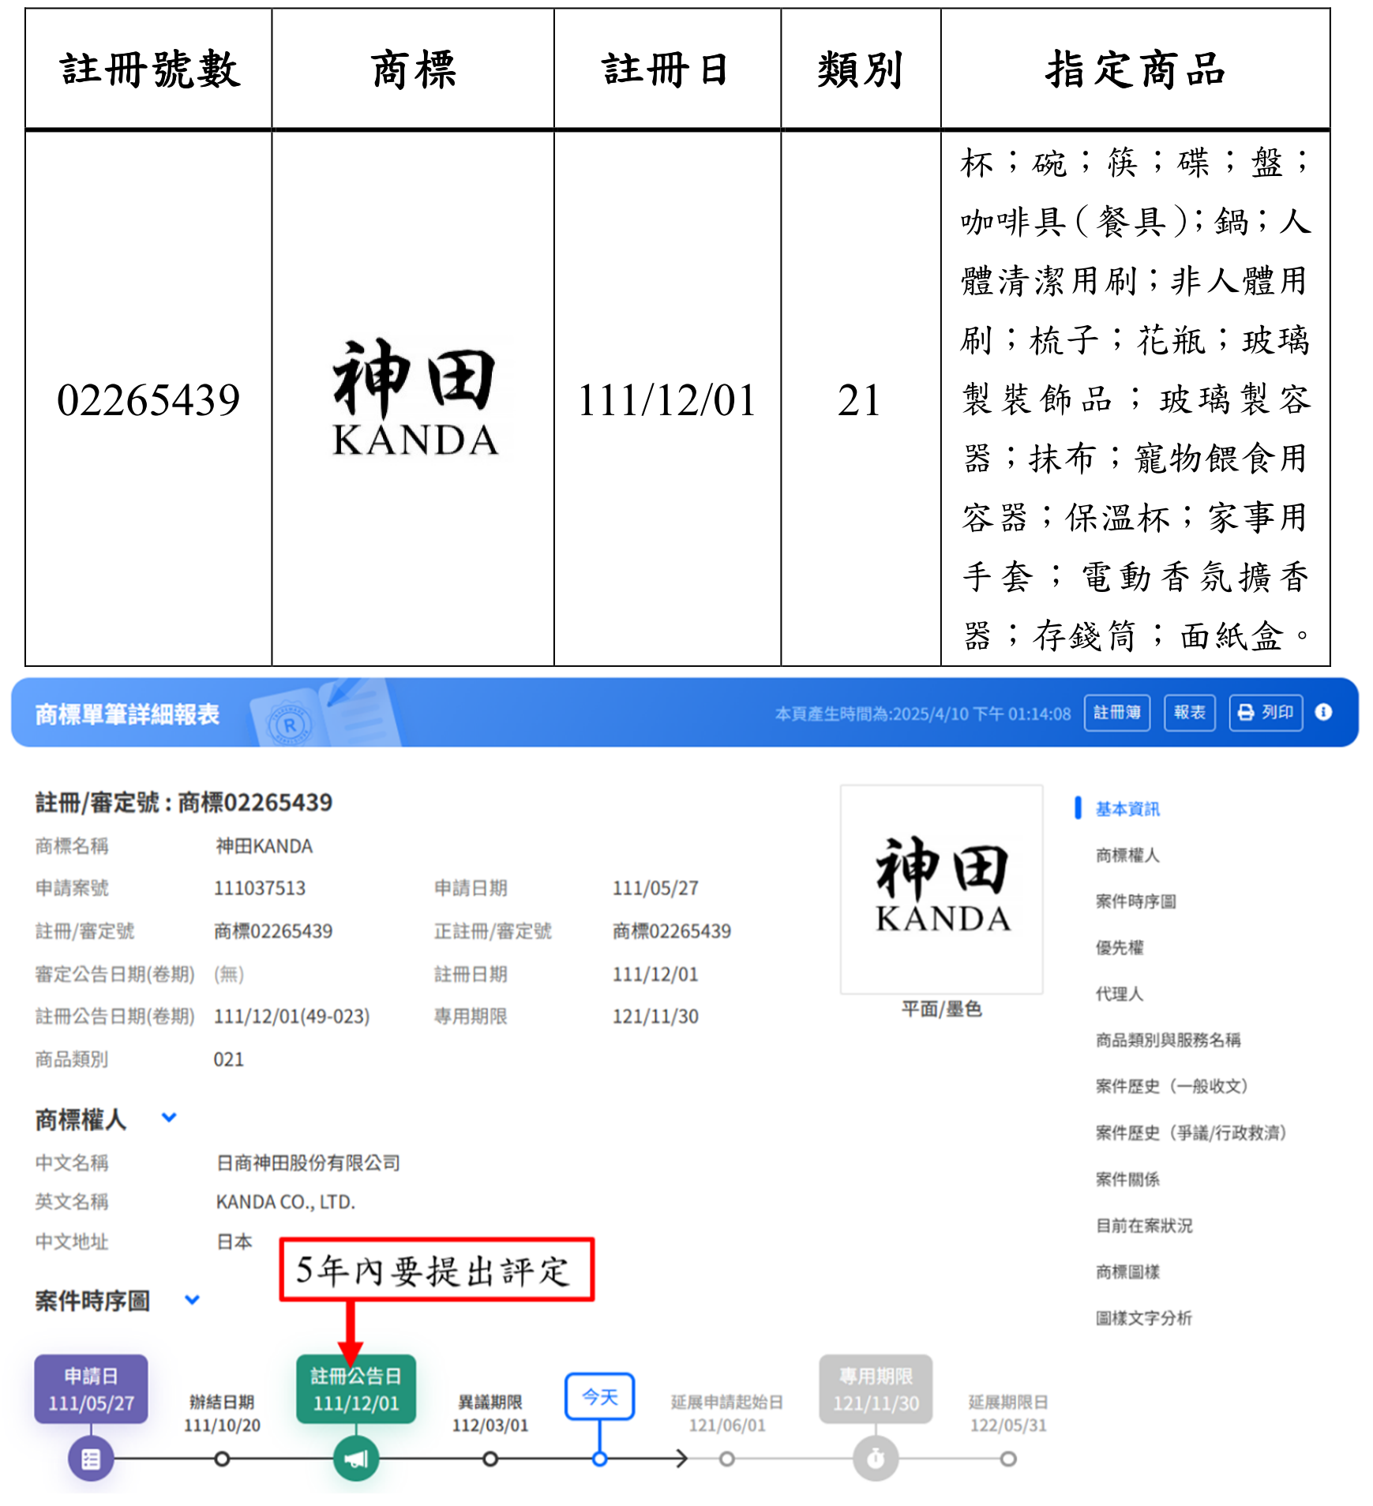Image resolution: width=1373 pixels, height=1506 pixels.
Task: Open 圖樣文字分析 navigation link
Action: [x=1143, y=1318]
